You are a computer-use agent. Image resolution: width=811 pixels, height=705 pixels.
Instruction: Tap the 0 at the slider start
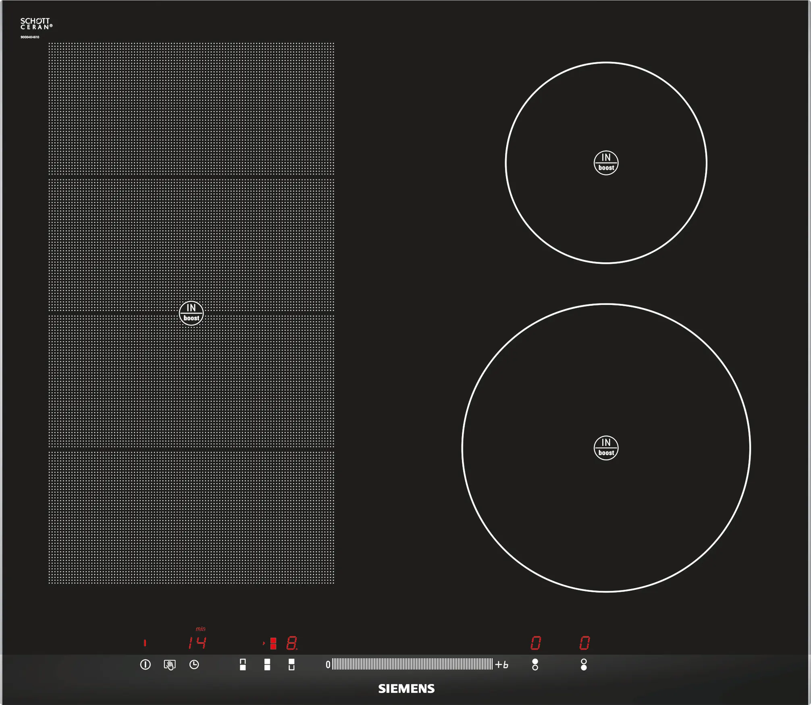click(x=328, y=665)
